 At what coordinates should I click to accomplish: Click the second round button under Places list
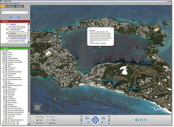(28, 45)
